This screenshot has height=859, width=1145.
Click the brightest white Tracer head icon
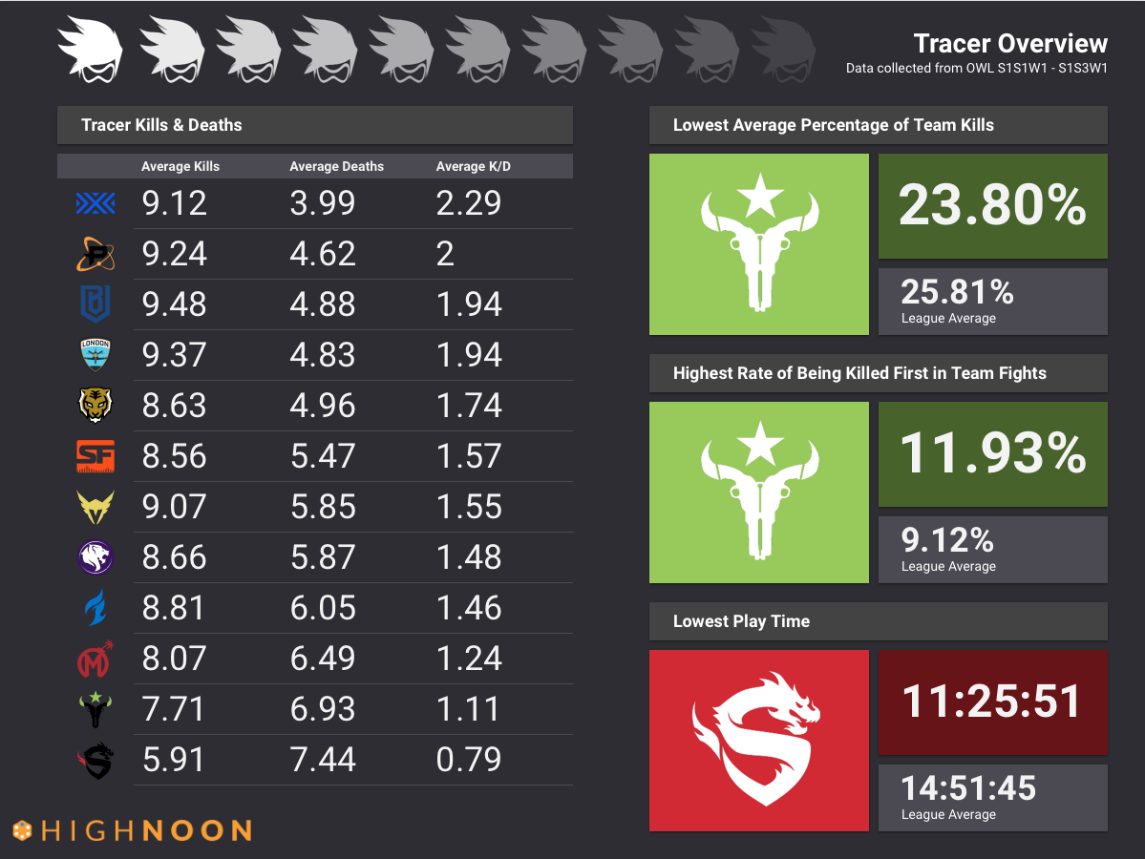(x=91, y=48)
